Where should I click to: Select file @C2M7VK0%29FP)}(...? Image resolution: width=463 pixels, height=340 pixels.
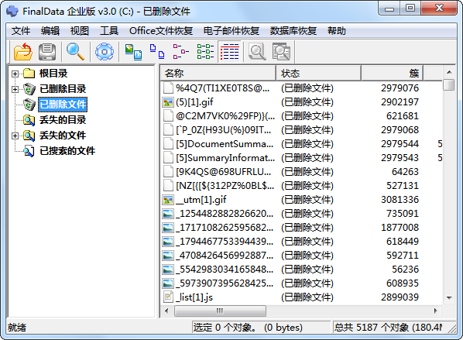[225, 116]
